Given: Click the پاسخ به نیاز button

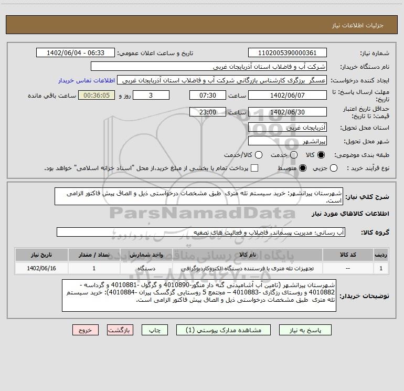Looking at the screenshot, I should (x=305, y=330).
